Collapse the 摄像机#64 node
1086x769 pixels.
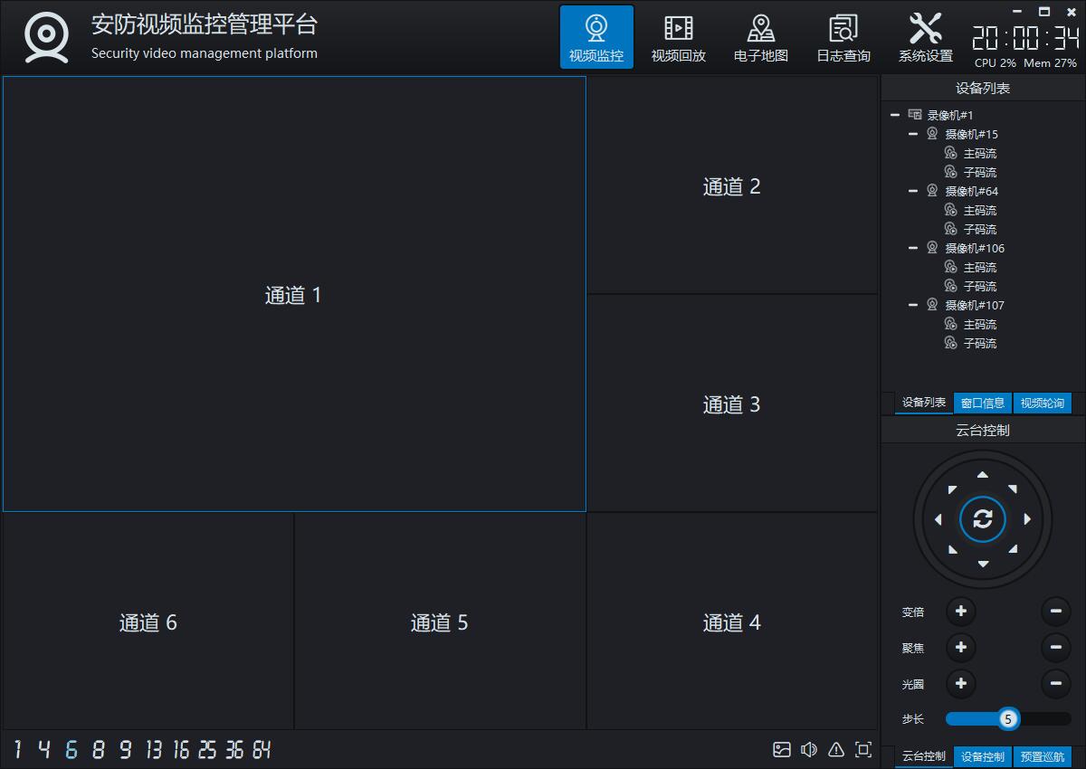point(913,191)
